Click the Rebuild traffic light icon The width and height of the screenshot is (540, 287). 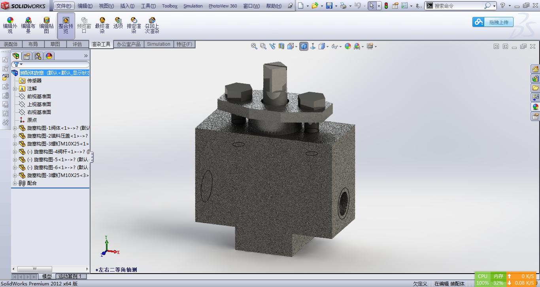click(386, 6)
